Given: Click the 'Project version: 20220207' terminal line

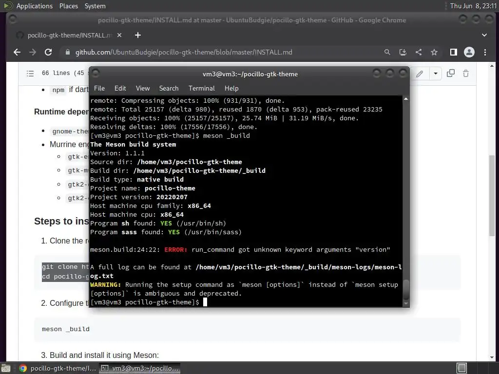Looking at the screenshot, I should click(x=139, y=197).
